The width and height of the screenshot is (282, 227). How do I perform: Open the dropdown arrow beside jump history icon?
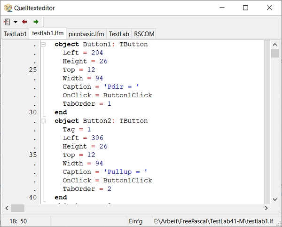coord(16,22)
